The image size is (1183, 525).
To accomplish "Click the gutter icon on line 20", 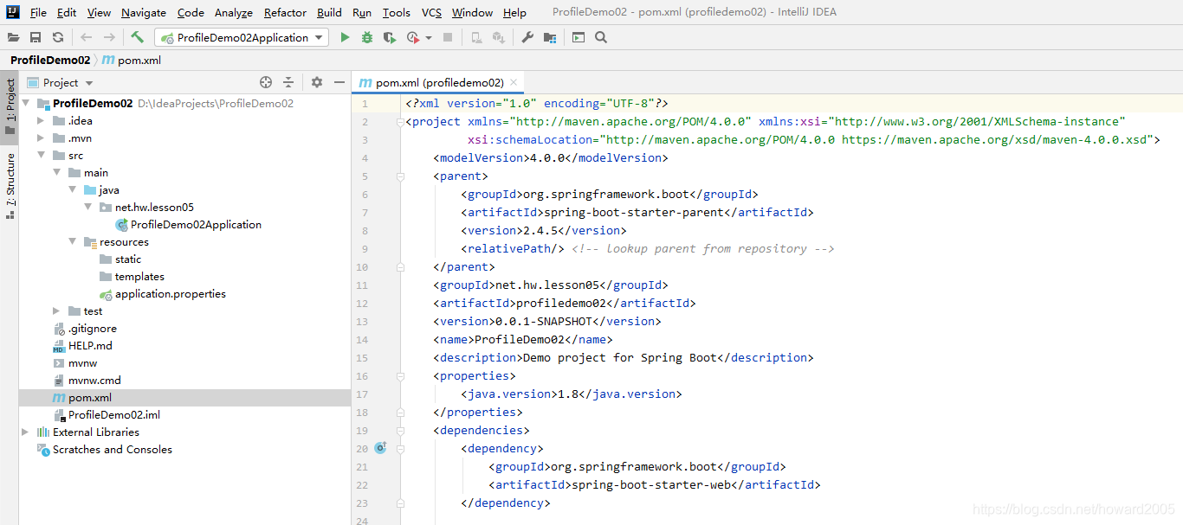I will (380, 448).
